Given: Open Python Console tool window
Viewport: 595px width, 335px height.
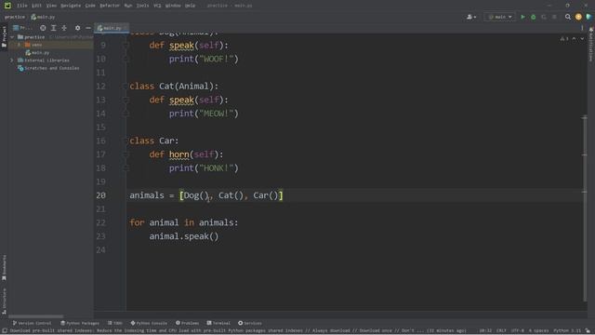Looking at the screenshot, I should (149, 323).
